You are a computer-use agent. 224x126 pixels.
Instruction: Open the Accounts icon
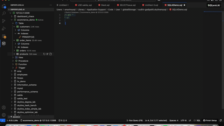click(4, 107)
